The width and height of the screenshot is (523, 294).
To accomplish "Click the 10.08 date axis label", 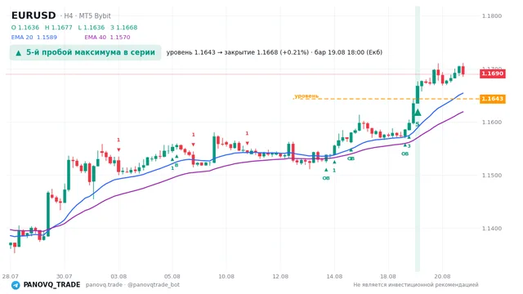I will point(226,276).
